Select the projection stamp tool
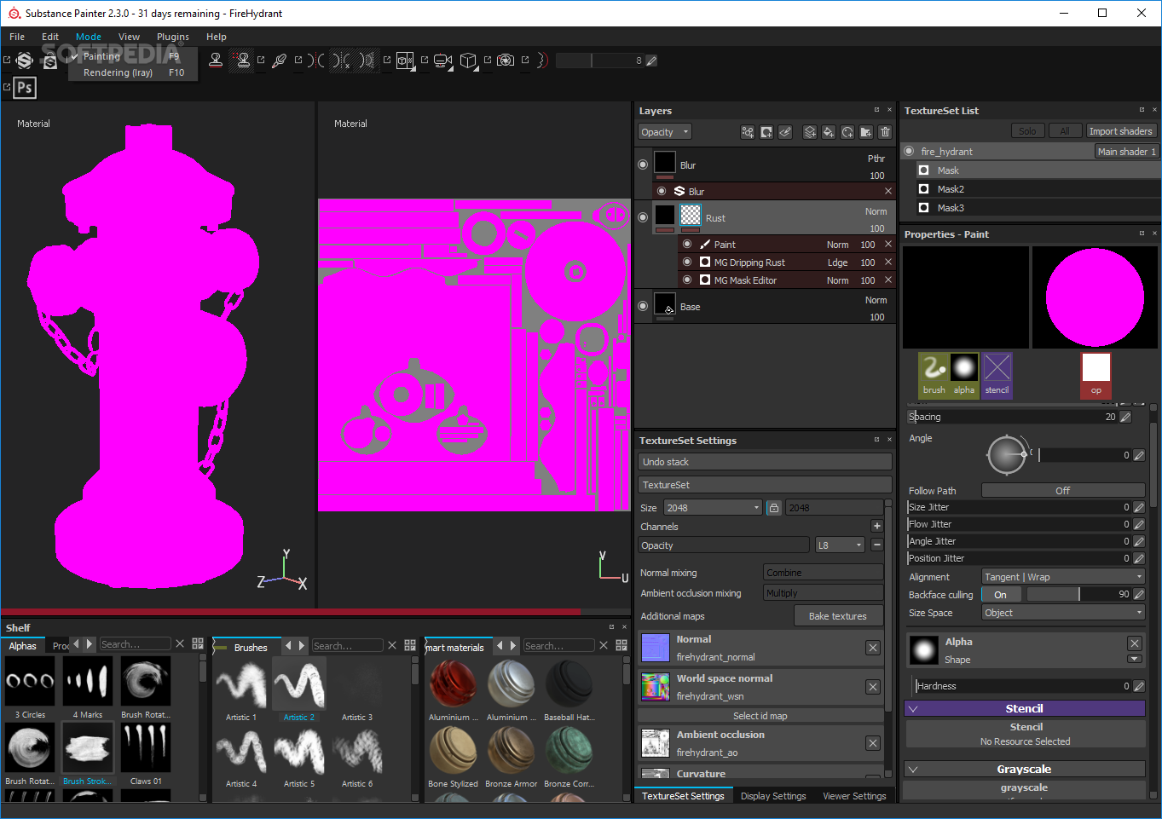 coord(216,60)
